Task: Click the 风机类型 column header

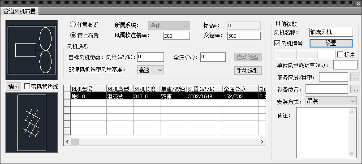Action: pos(120,89)
